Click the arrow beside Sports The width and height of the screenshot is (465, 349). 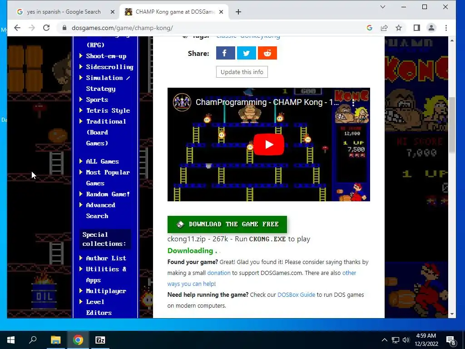point(81,100)
